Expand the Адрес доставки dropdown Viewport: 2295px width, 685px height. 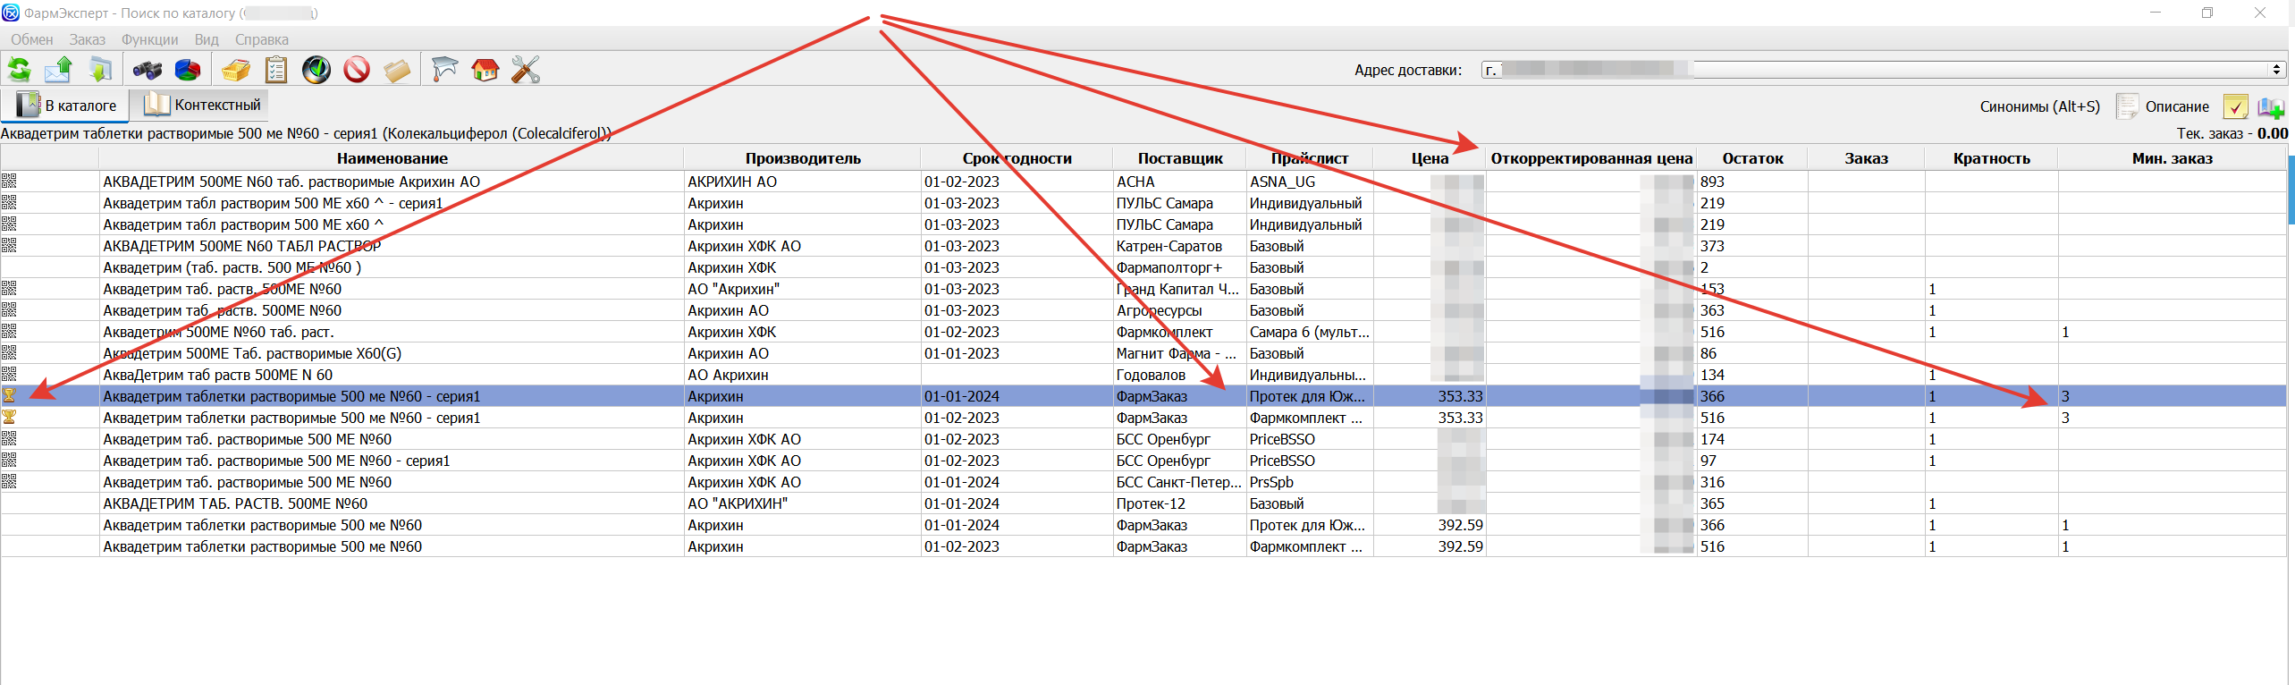pos(2275,70)
